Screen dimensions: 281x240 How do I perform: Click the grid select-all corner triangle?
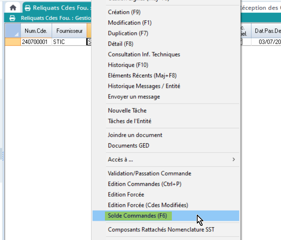coord(12,30)
